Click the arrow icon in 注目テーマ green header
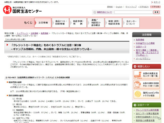Image resolution: width=164 pixels, height=123 pixels. [x=135, y=105]
